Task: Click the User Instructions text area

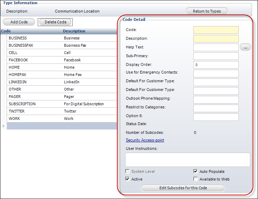Action: (187, 160)
